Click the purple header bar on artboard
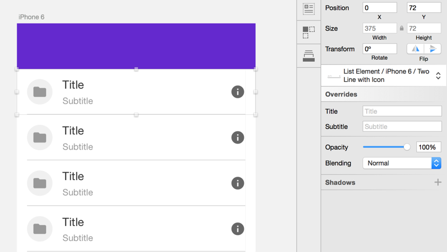Viewport: 447px width, 252px height. [x=136, y=46]
